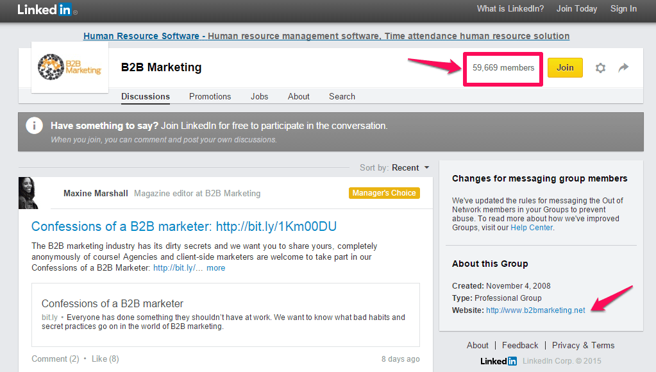This screenshot has height=372, width=656.
Task: Switch to the Discussions tab
Action: click(146, 97)
